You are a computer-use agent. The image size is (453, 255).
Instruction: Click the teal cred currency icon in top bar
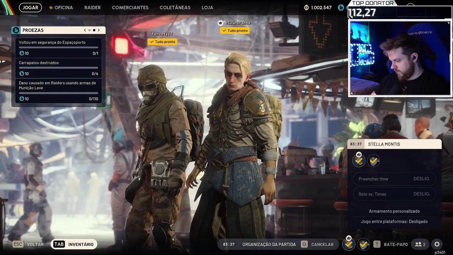tap(341, 7)
